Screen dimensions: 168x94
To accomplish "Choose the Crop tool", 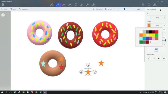I will coord(13,9).
